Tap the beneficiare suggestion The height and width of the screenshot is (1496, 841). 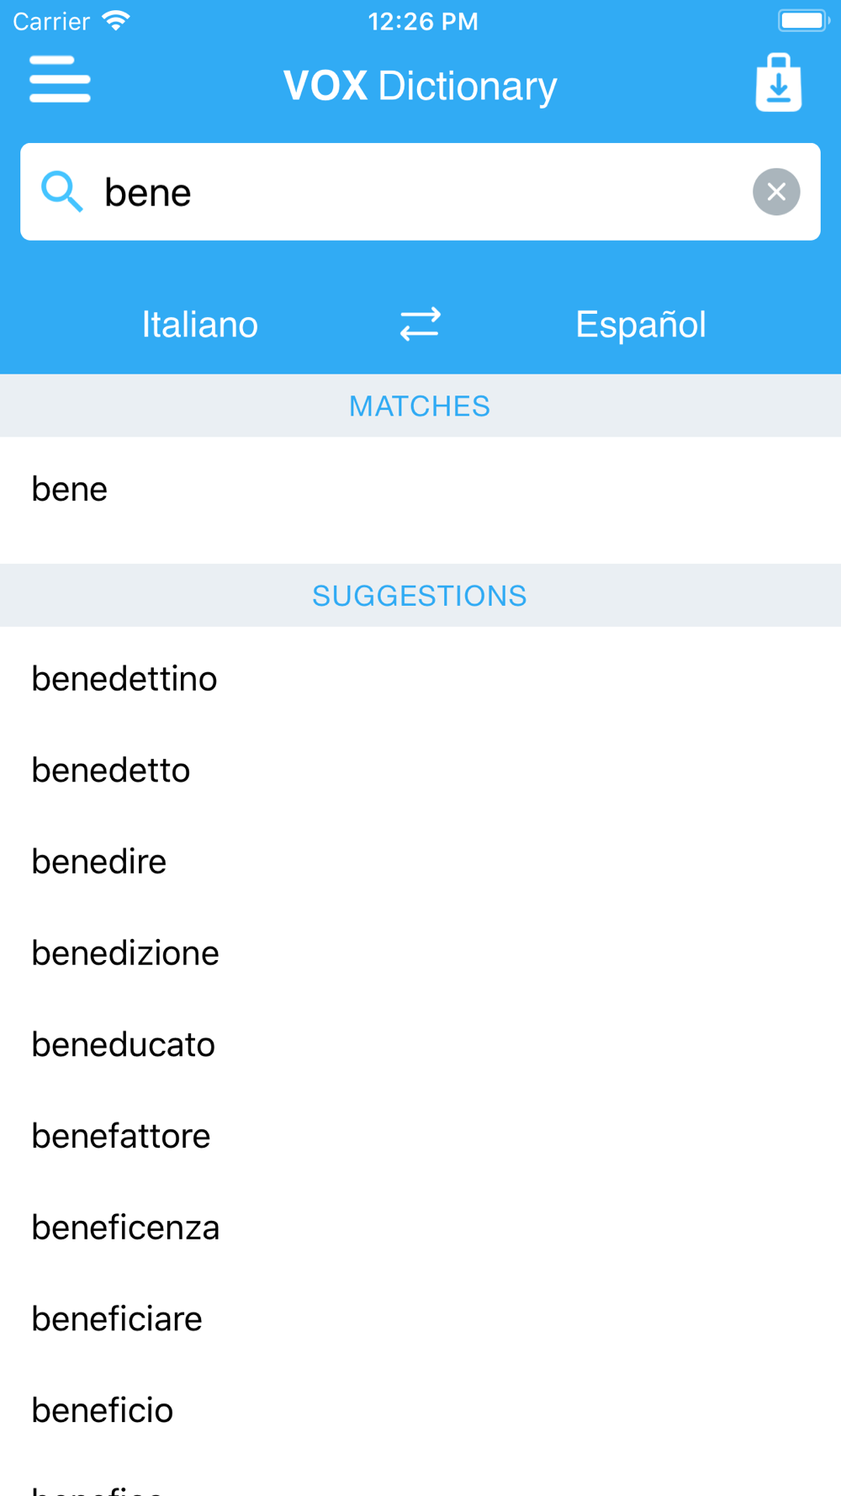pyautogui.click(x=420, y=1318)
